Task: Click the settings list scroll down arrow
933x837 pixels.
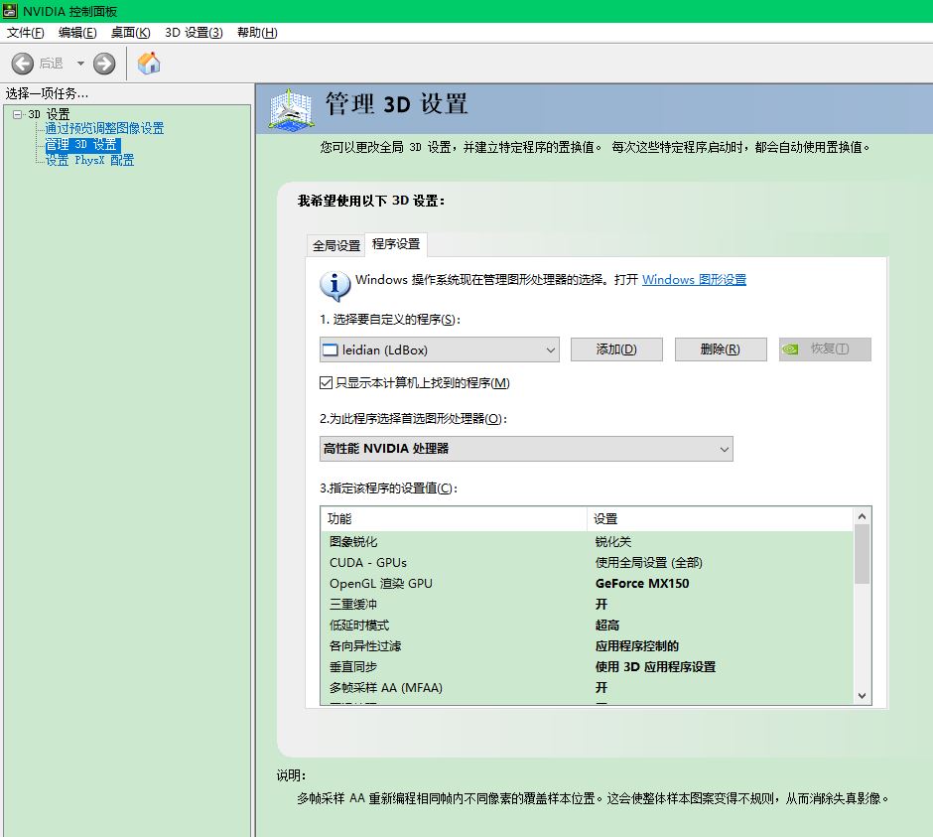Action: [x=862, y=696]
